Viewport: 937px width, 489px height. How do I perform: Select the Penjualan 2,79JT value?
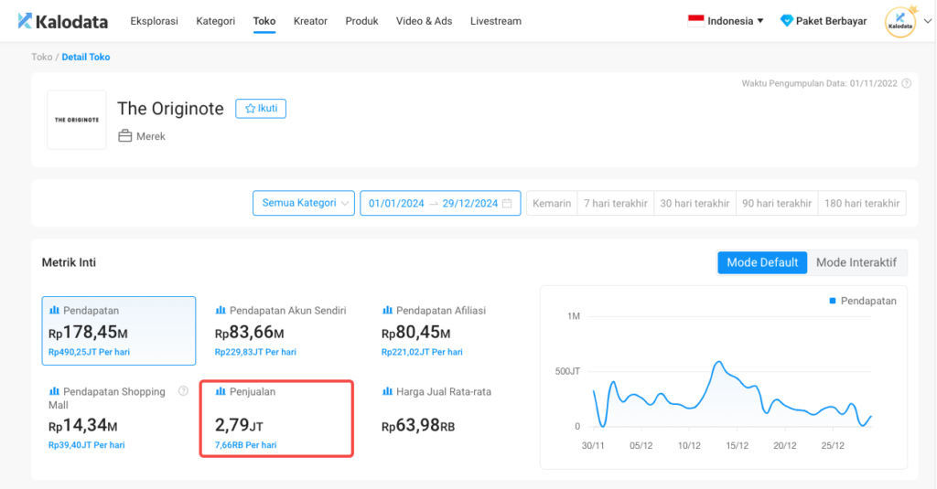239,426
